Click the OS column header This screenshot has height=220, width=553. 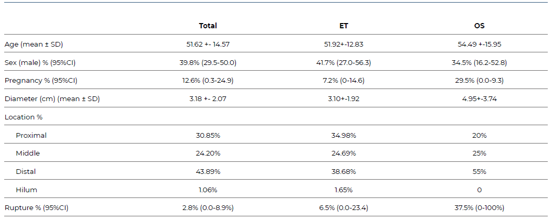pos(479,26)
